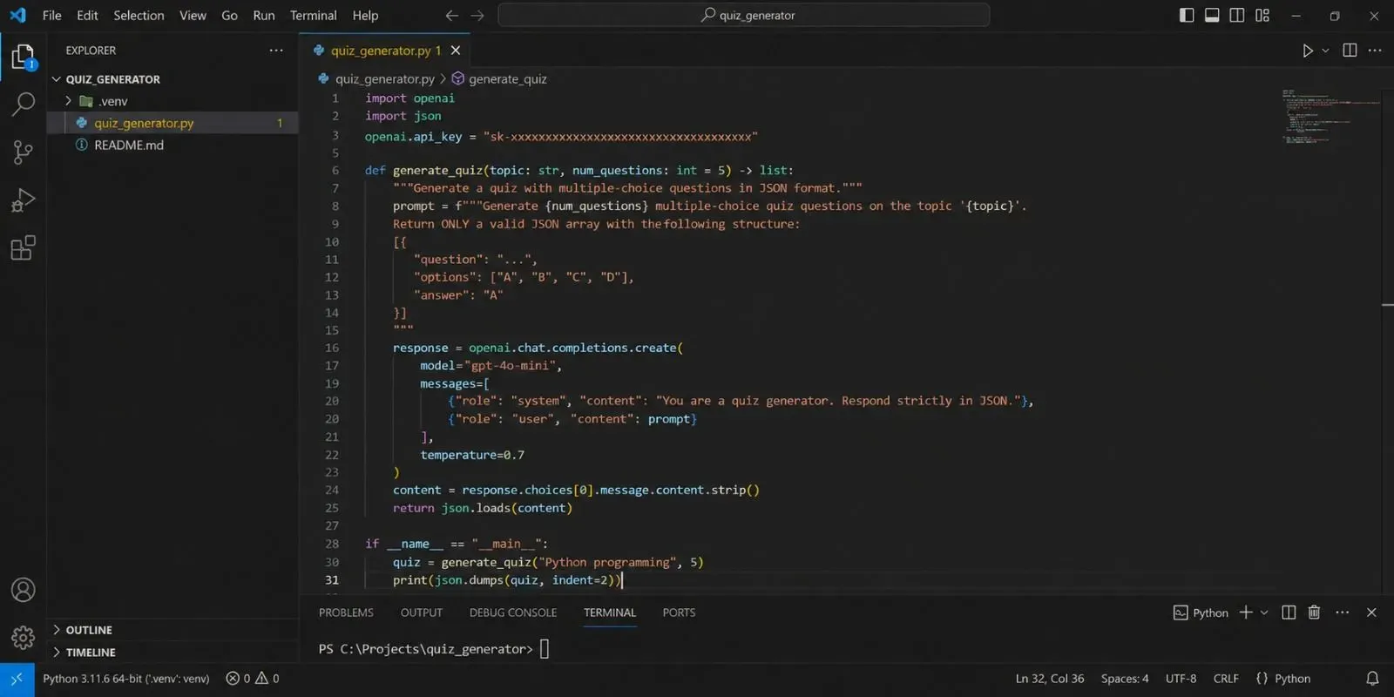Open the Source Control view
1394x697 pixels.
point(23,152)
